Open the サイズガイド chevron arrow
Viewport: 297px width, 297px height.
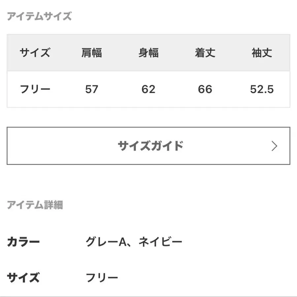click(274, 146)
